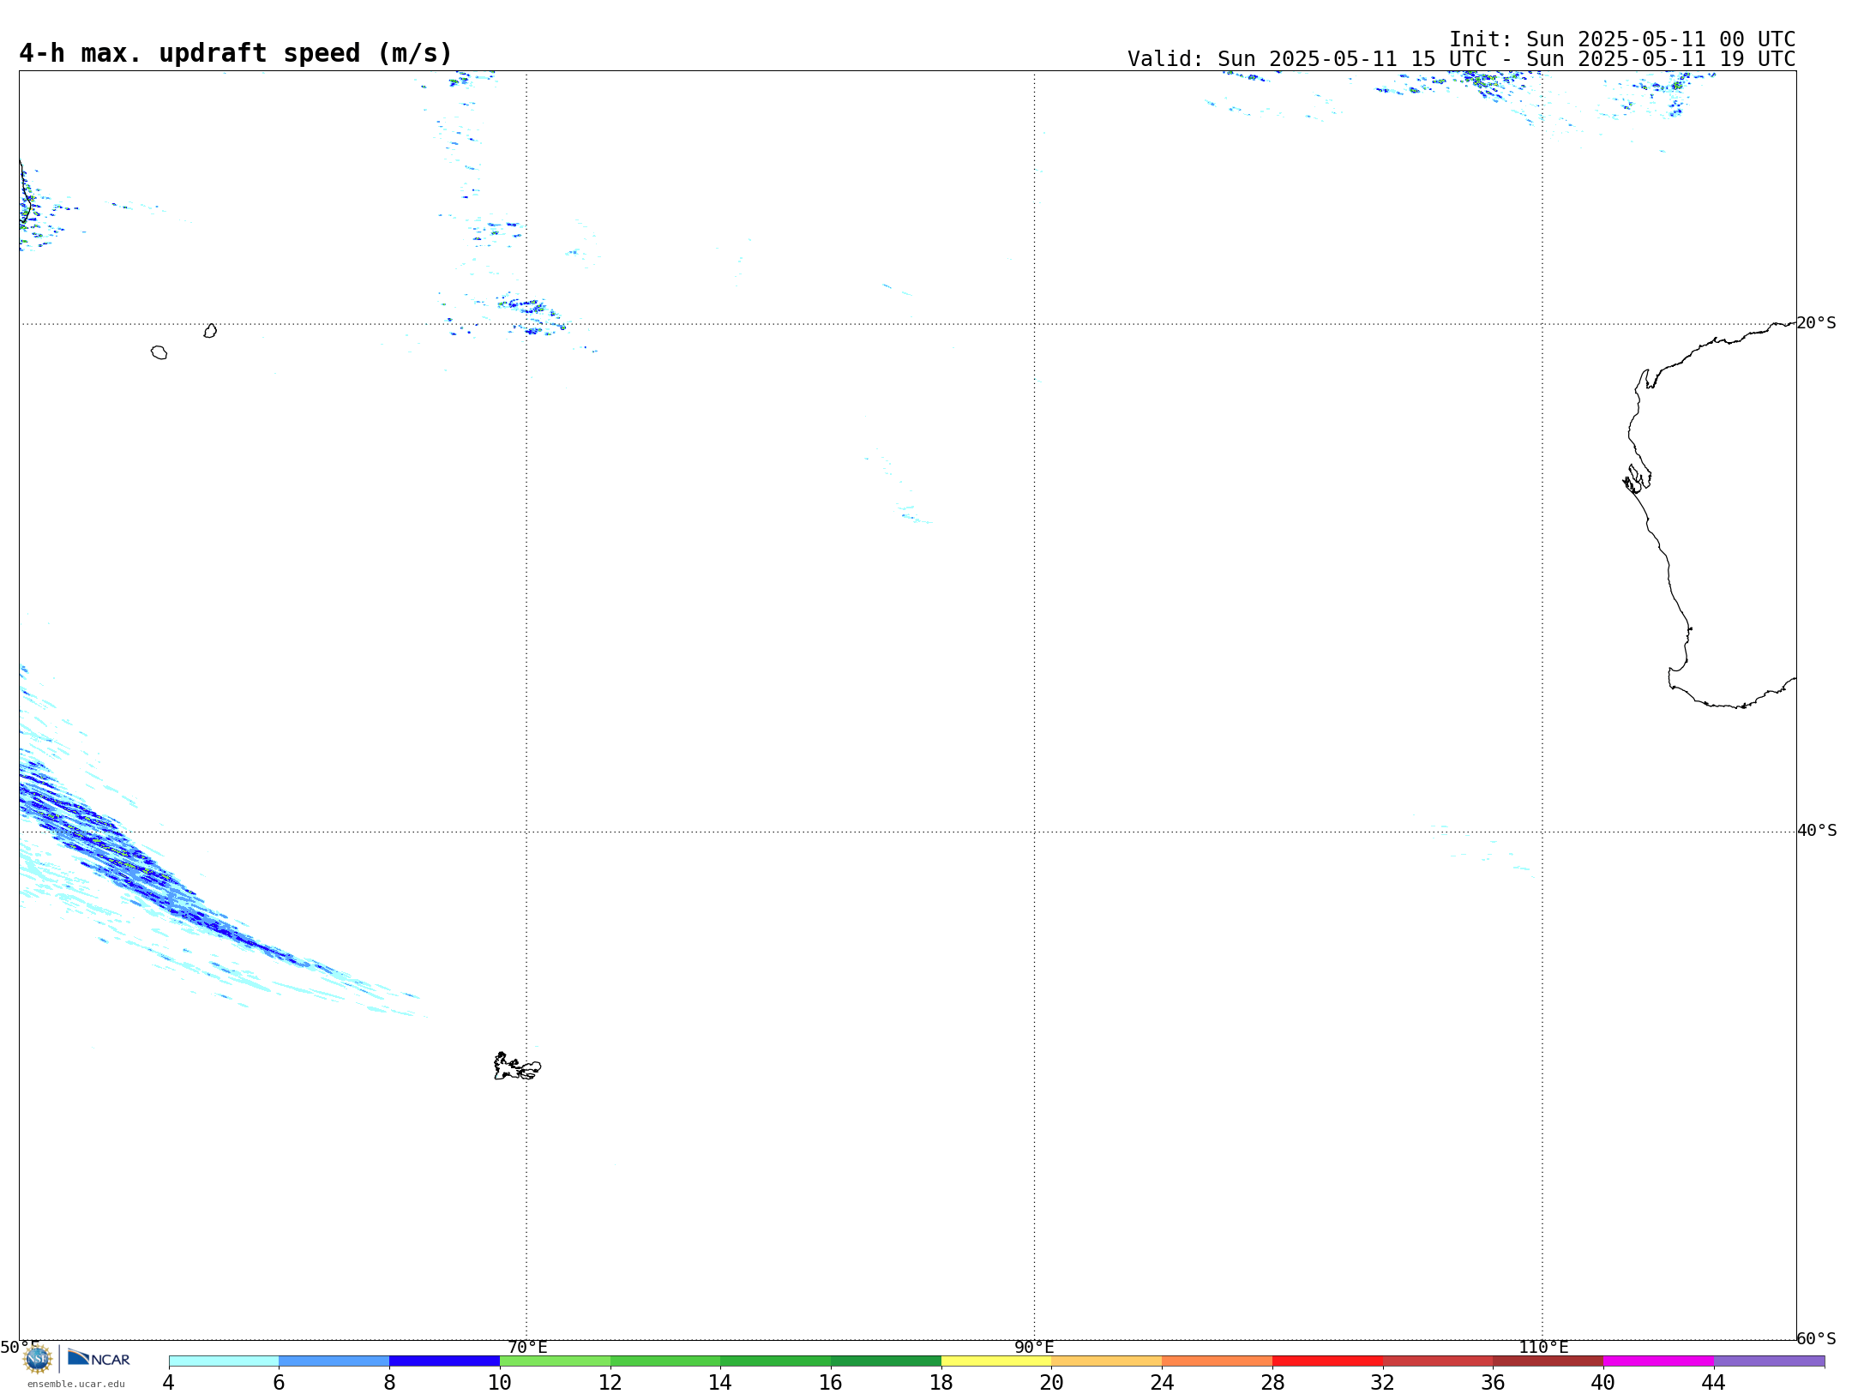Screen dimensions: 1852x1394
Task: Pick the light blue 6-8 colorbar swatch
Action: [x=334, y=1361]
